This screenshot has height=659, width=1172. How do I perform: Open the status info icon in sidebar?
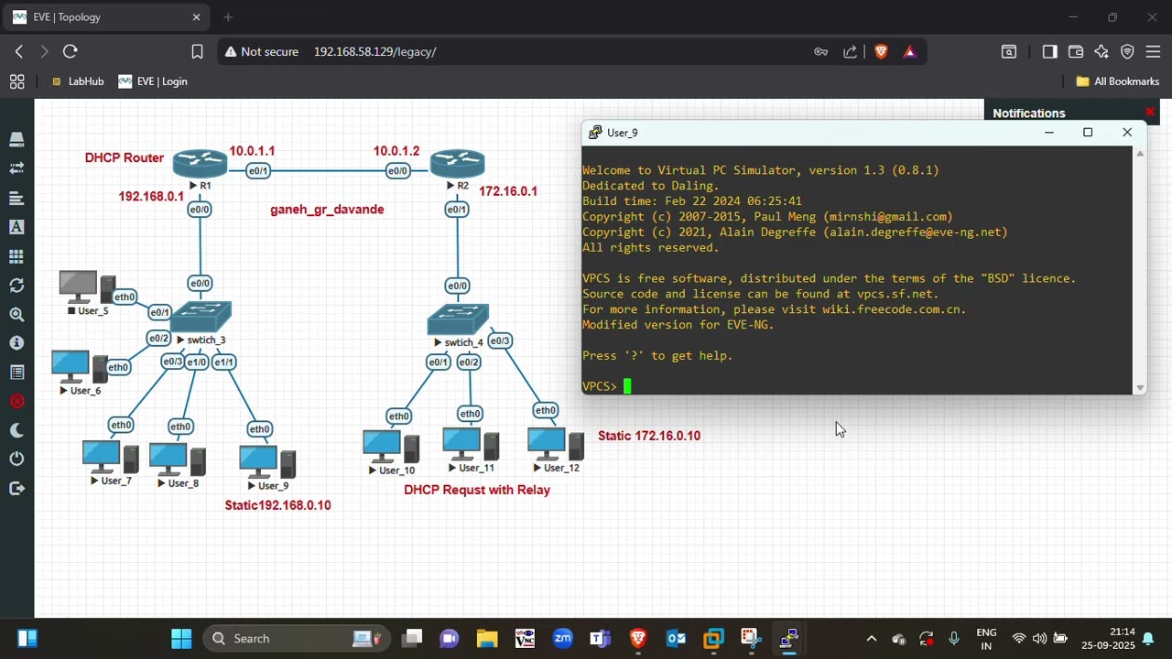(16, 343)
